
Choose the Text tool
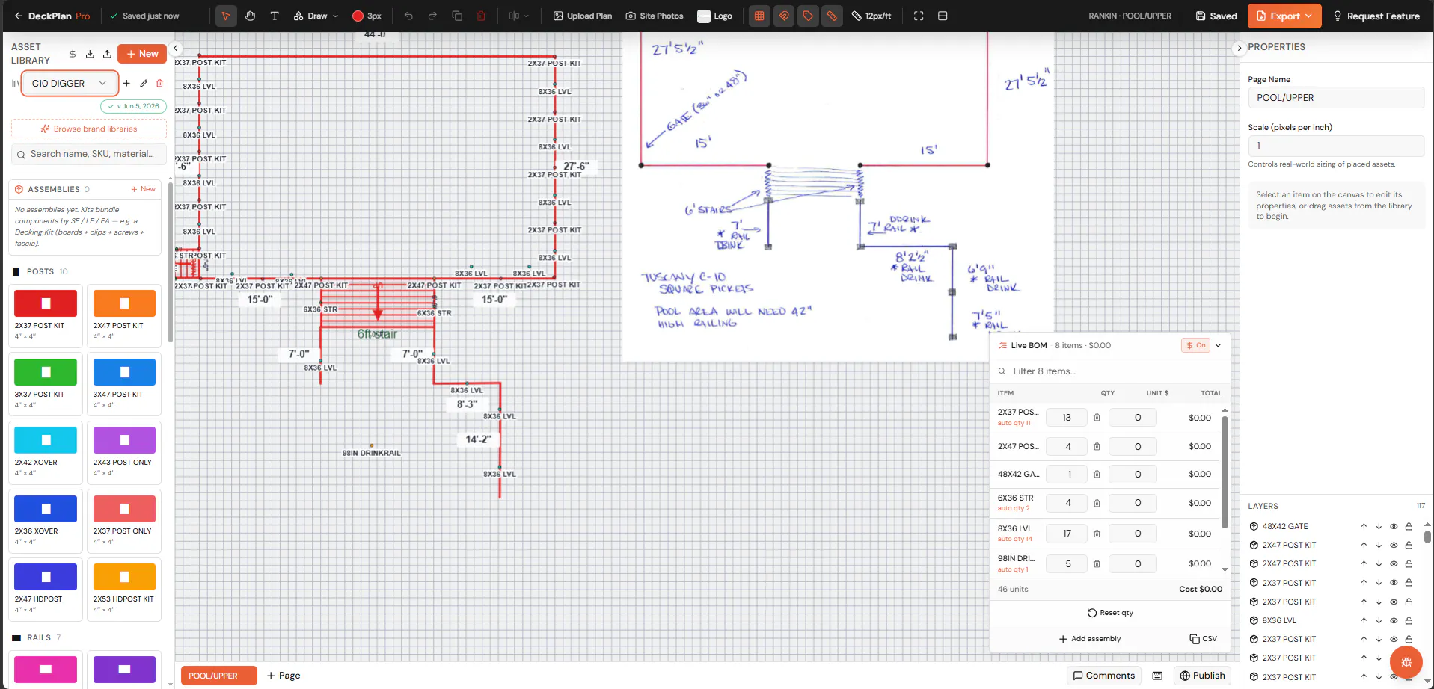[275, 16]
